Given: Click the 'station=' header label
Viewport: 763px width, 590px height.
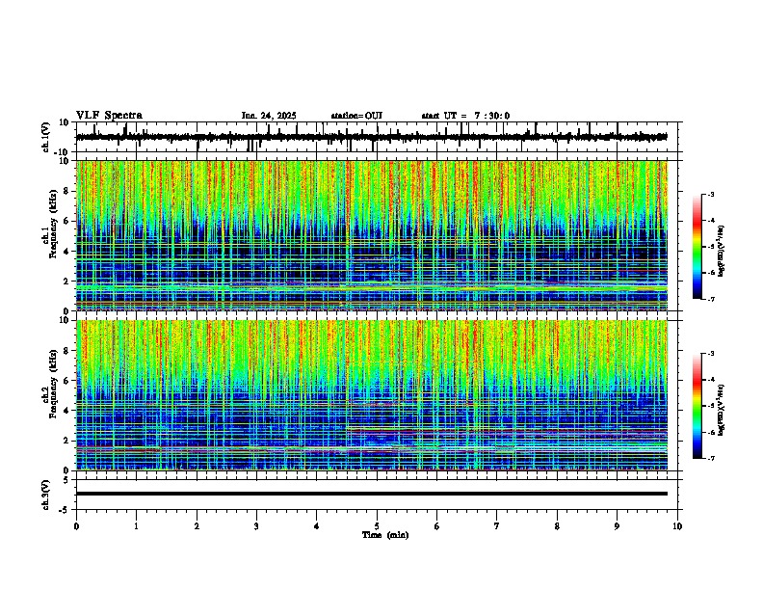Looking at the screenshot, I should point(348,116).
